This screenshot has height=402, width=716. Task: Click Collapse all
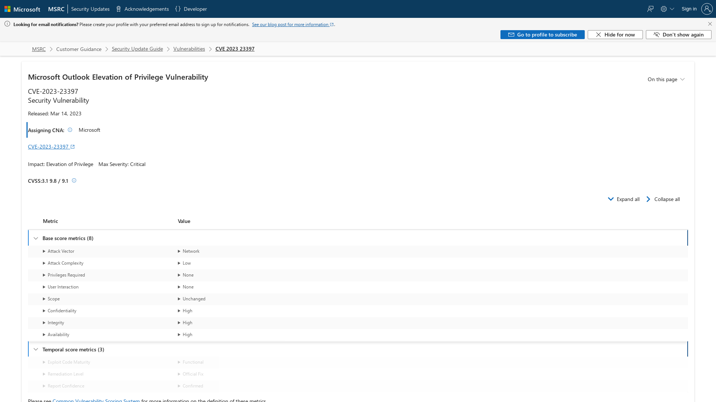tap(663, 199)
